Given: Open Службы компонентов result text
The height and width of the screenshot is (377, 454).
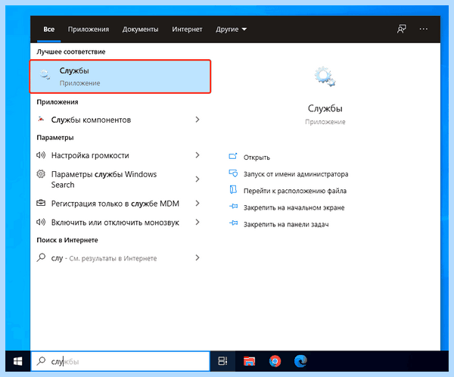Looking at the screenshot, I should (91, 120).
